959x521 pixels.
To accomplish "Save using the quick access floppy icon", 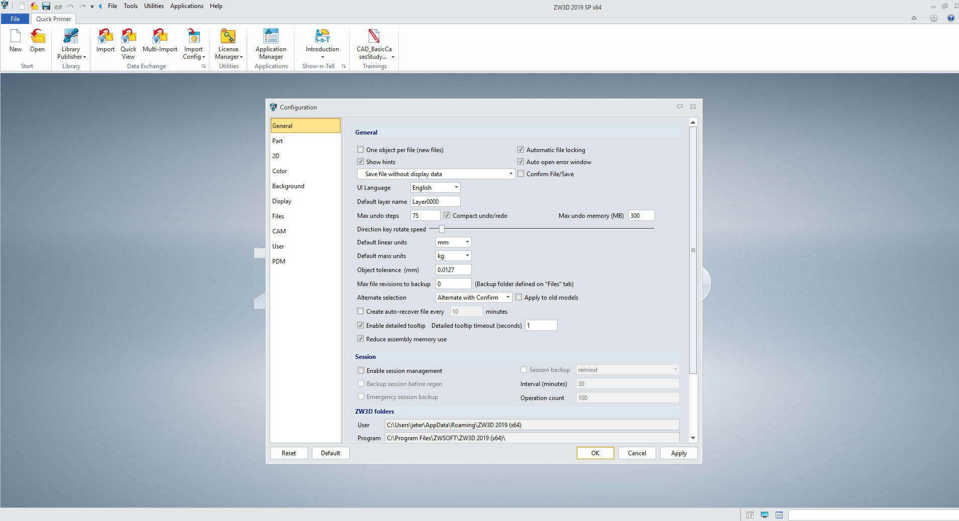I will pyautogui.click(x=46, y=6).
